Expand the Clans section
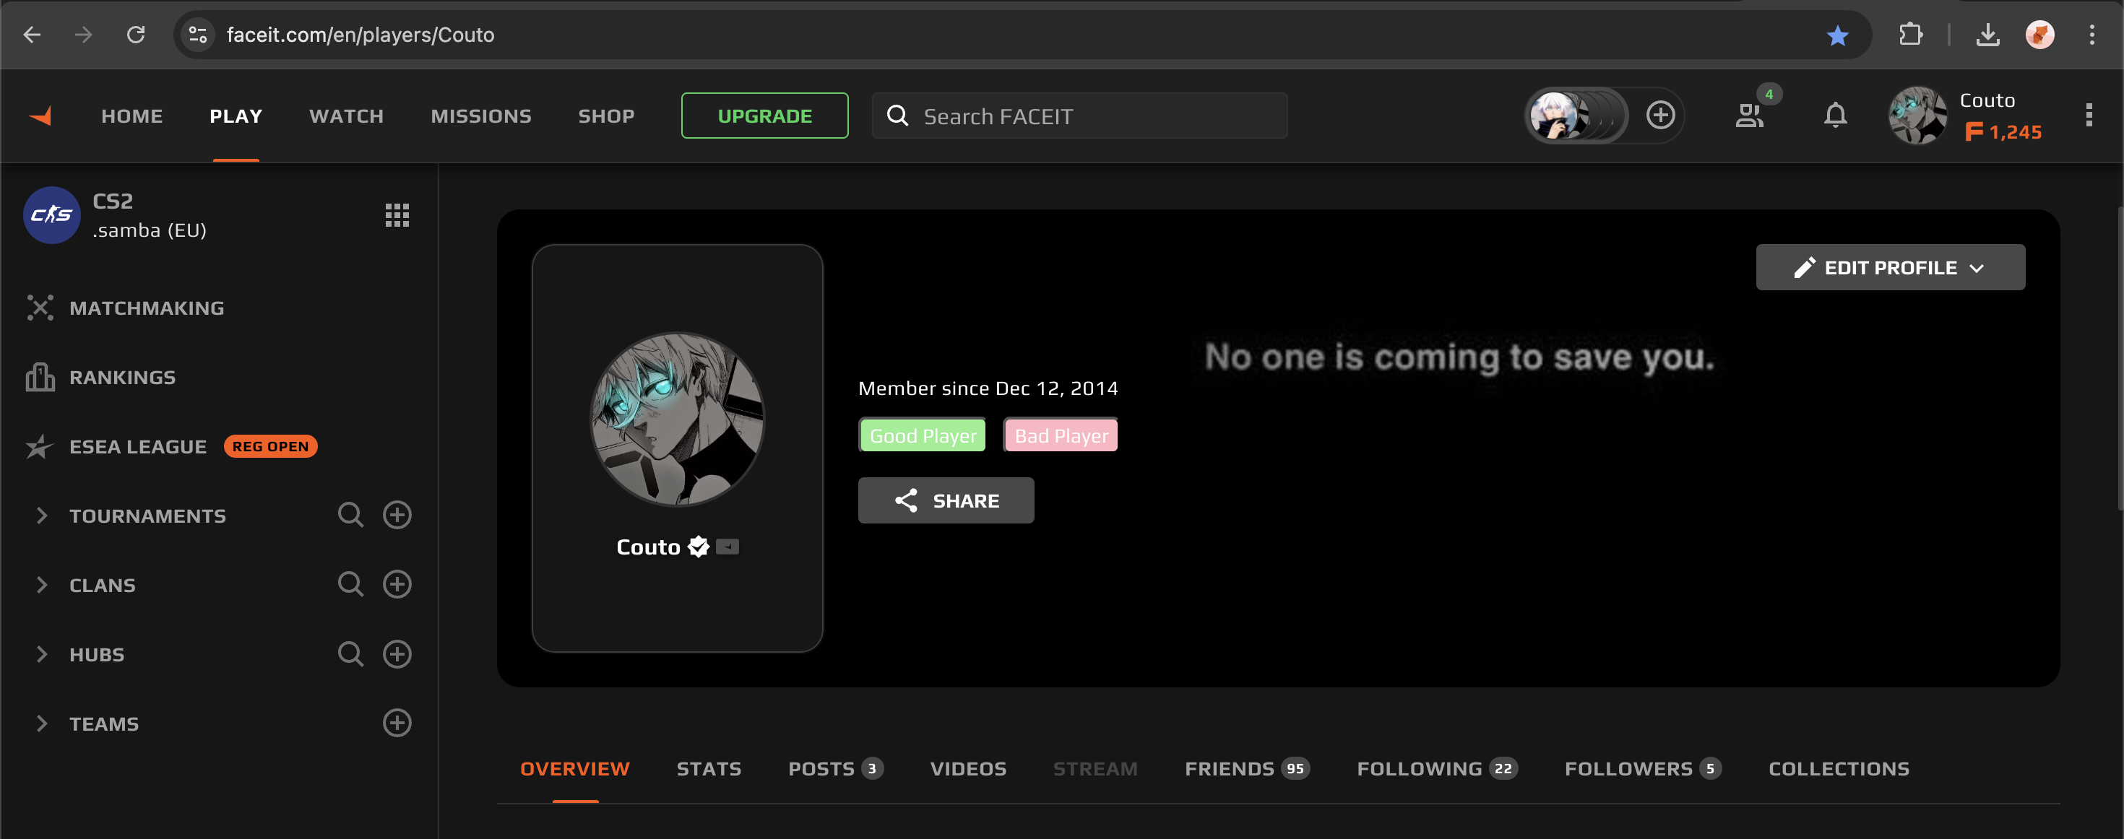 [41, 585]
